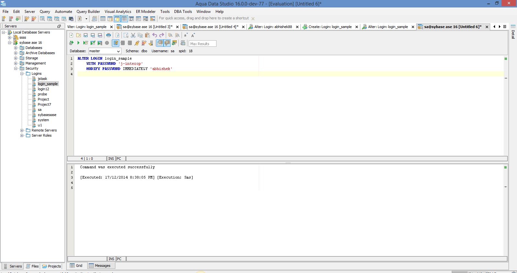Viewport: 517px width, 273px height.
Task: Open the Visual Analytics menu
Action: 118,12
